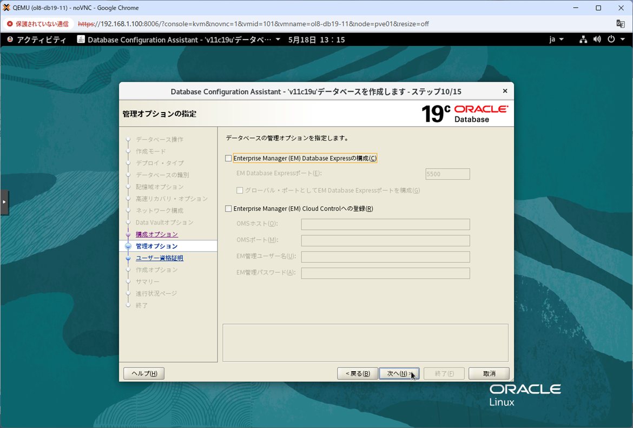This screenshot has height=428, width=633.
Task: Proceed with the 次へ(N) button
Action: (x=399, y=373)
